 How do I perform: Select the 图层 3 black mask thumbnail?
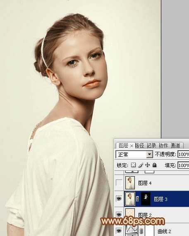pyautogui.click(x=146, y=199)
